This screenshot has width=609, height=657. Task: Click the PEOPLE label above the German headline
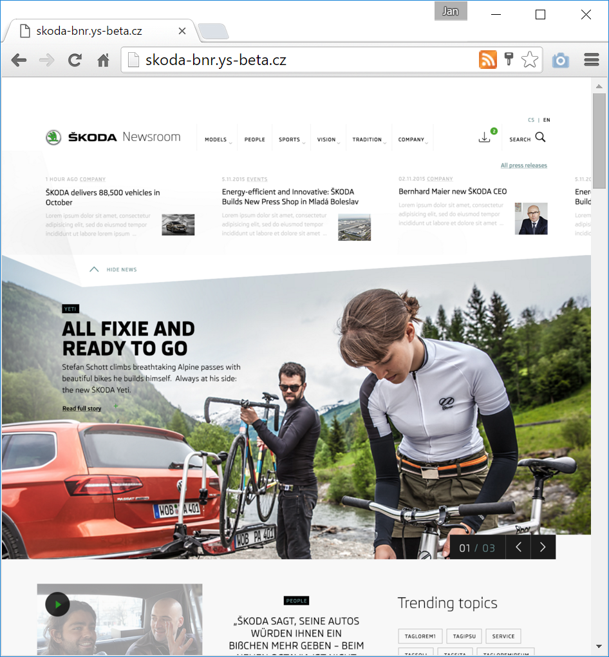point(297,601)
